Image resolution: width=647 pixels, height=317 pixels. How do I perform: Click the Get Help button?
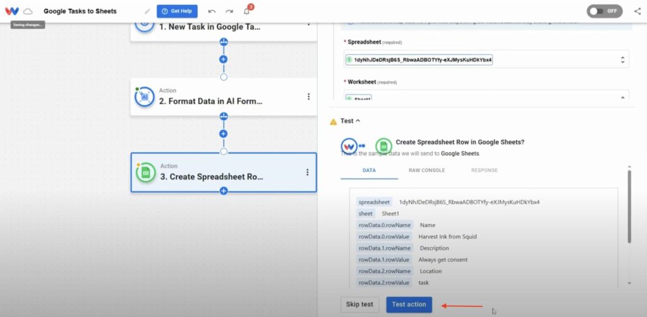[x=177, y=11]
